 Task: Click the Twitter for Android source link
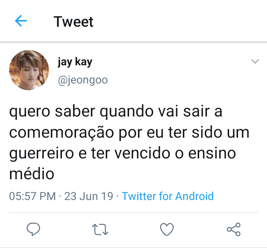pos(168,196)
